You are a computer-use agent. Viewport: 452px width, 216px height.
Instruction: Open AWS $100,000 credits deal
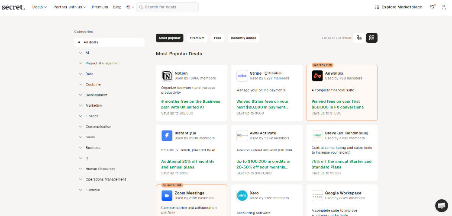[264, 164]
